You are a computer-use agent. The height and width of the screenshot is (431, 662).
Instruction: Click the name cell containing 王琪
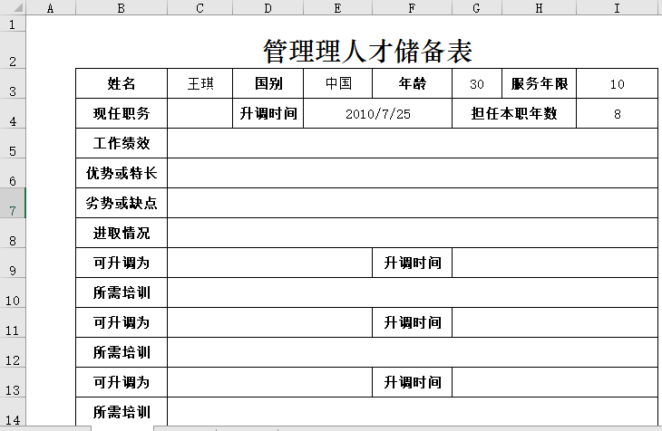200,84
